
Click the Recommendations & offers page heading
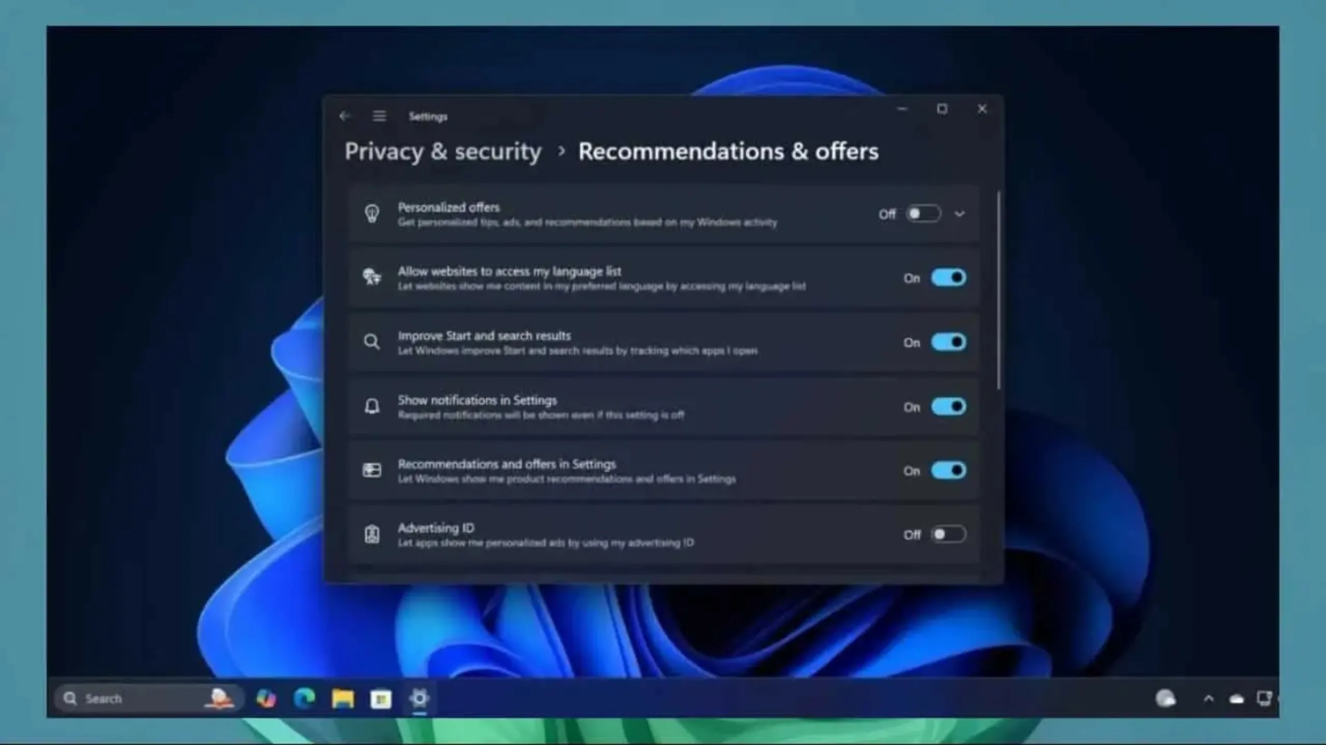(728, 152)
